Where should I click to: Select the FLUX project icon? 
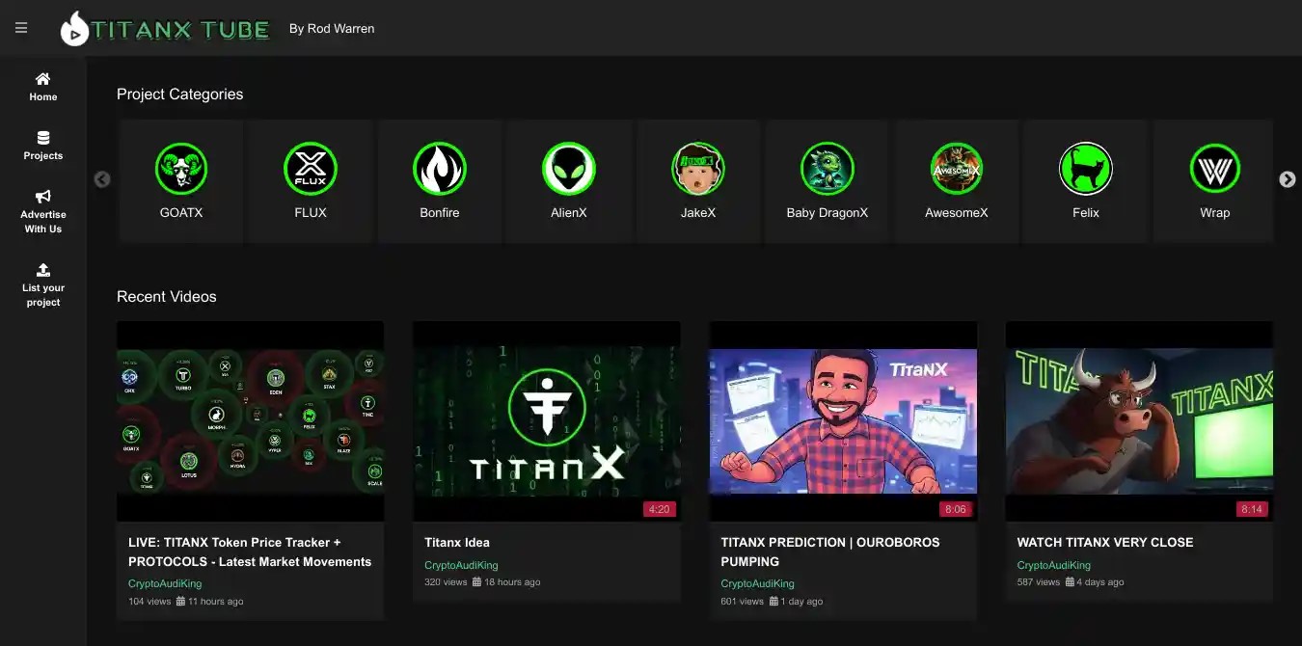(x=311, y=170)
